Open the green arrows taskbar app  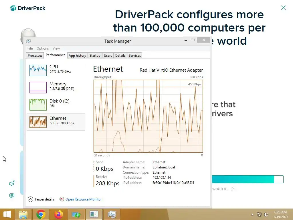pyautogui.click(x=76, y=214)
